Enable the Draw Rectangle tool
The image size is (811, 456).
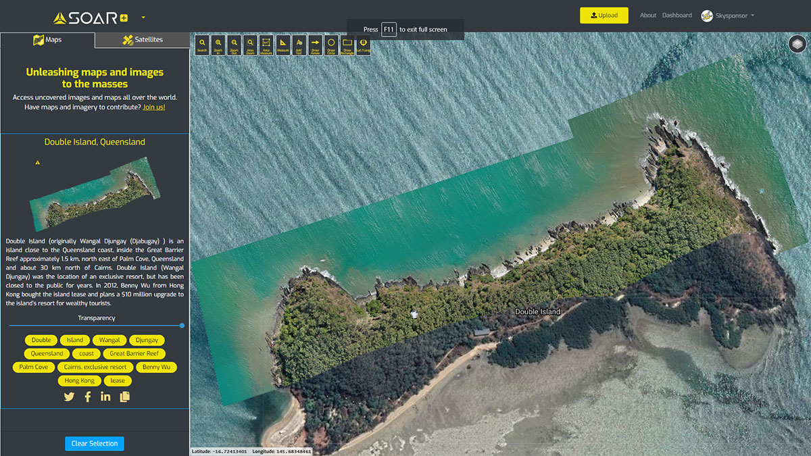click(347, 45)
